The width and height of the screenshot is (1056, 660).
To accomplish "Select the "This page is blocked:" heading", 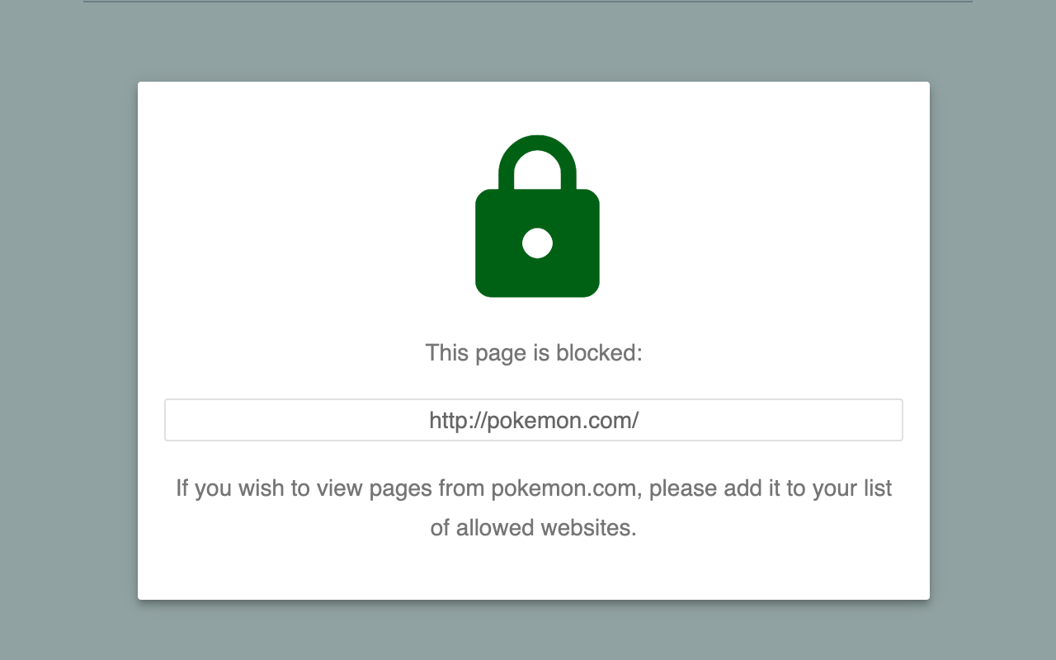I will (x=534, y=353).
